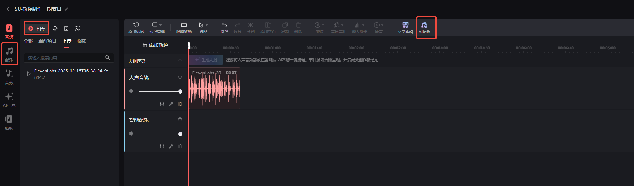The image size is (634, 186).
Task: Open the 配乐 music sidebar panel
Action: point(9,54)
